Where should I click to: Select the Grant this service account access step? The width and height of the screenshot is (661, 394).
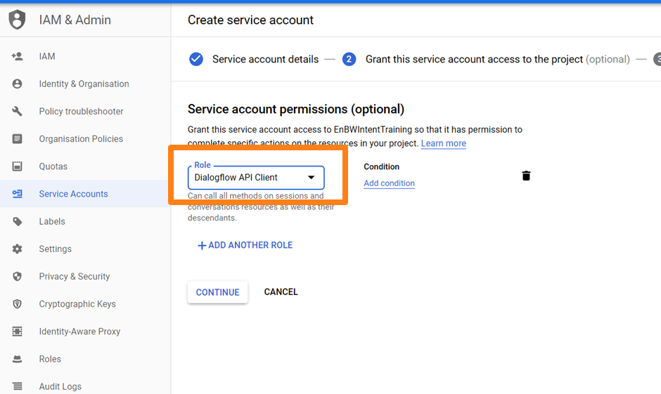pyautogui.click(x=497, y=60)
